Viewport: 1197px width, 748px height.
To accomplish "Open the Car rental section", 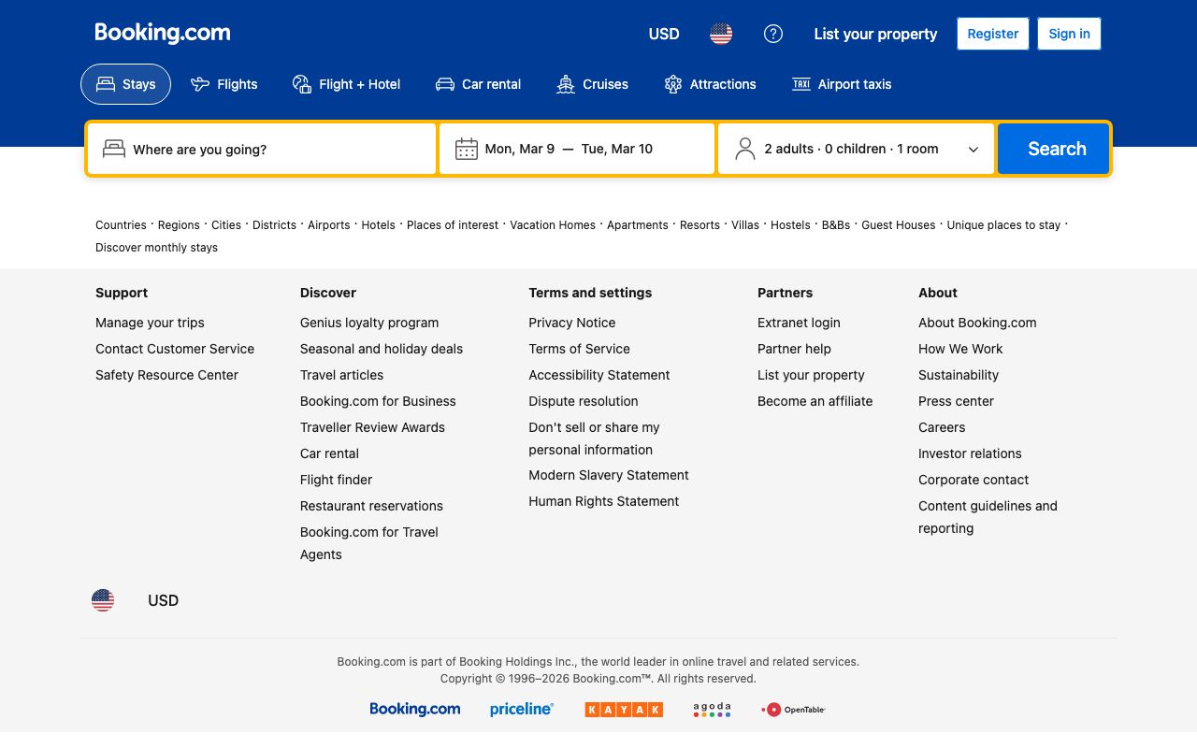I will point(478,84).
